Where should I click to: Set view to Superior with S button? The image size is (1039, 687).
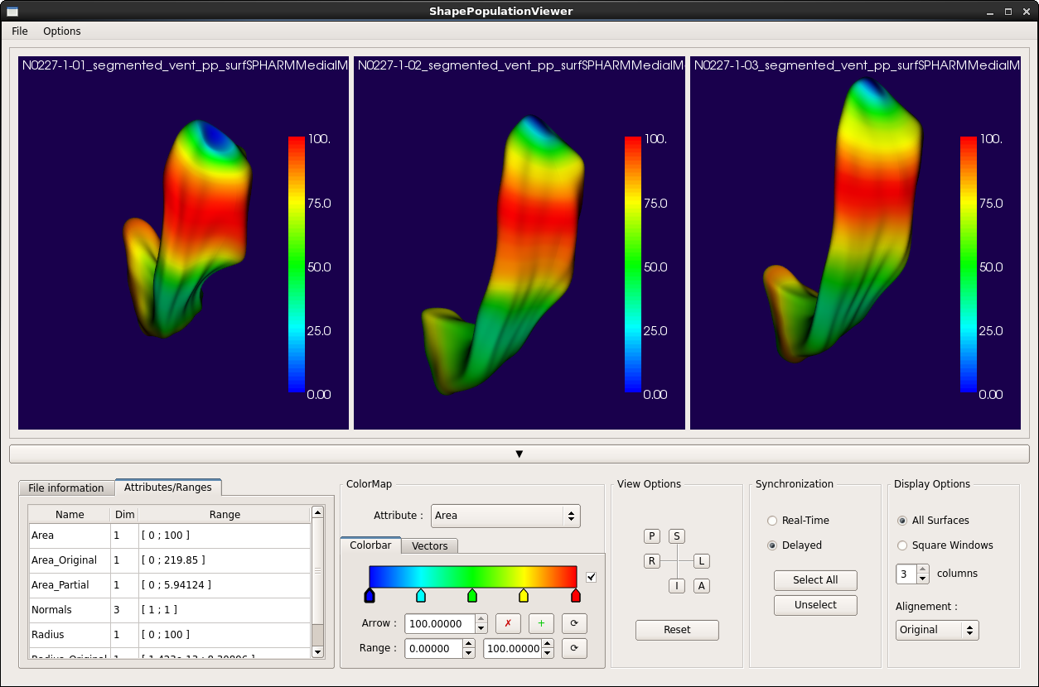click(677, 536)
